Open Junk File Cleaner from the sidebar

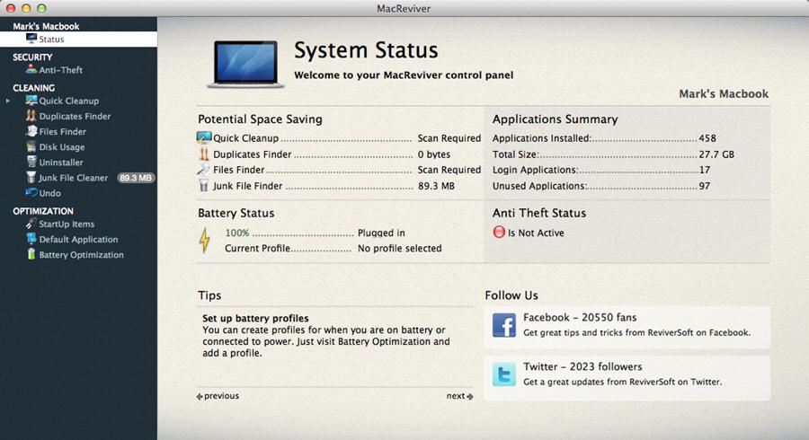coord(74,179)
